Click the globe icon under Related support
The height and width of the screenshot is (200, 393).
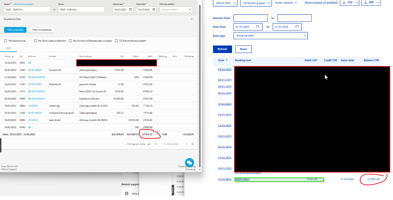[127, 194]
